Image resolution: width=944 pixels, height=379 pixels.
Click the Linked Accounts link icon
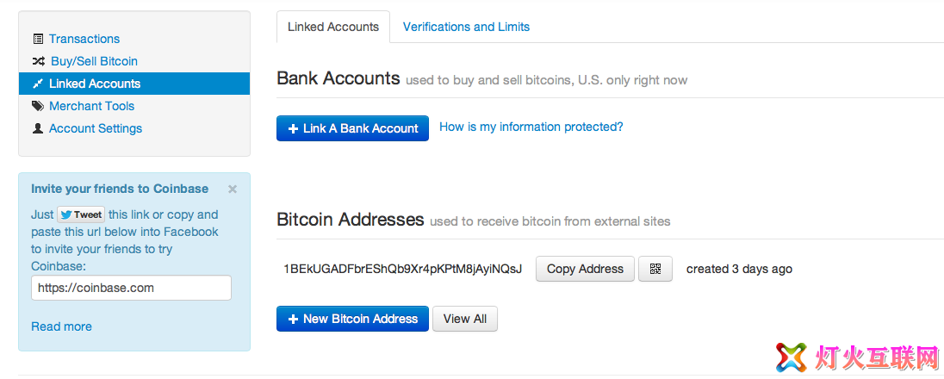[x=38, y=84]
